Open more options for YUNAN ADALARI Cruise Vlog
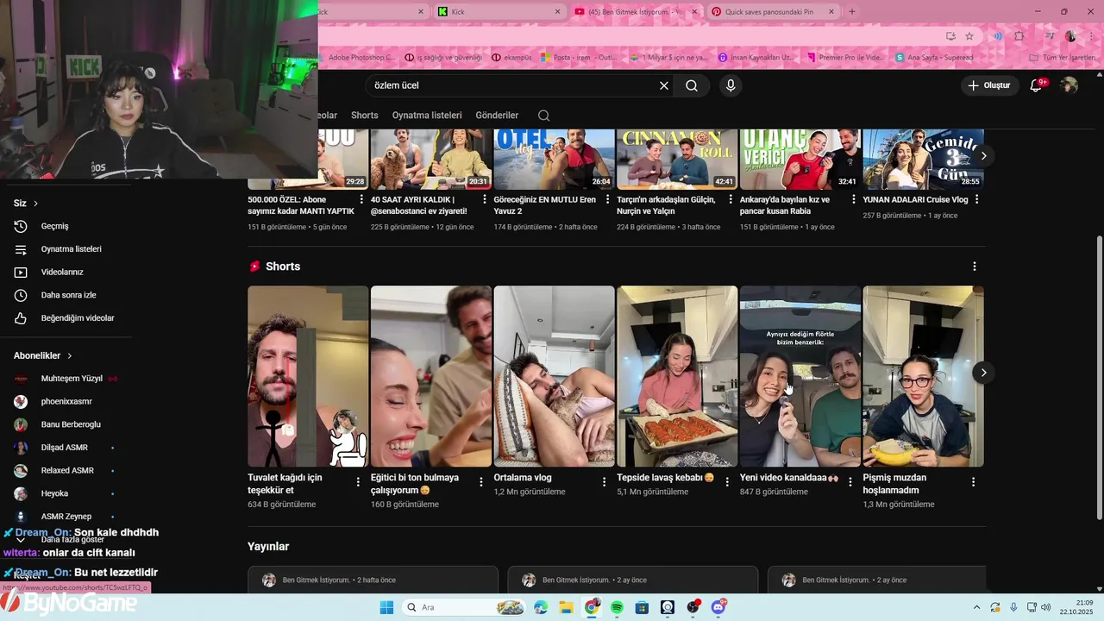The image size is (1104, 621). tap(976, 200)
